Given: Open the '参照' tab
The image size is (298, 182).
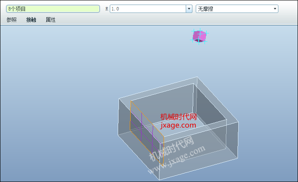Looking at the screenshot, I should [12, 20].
